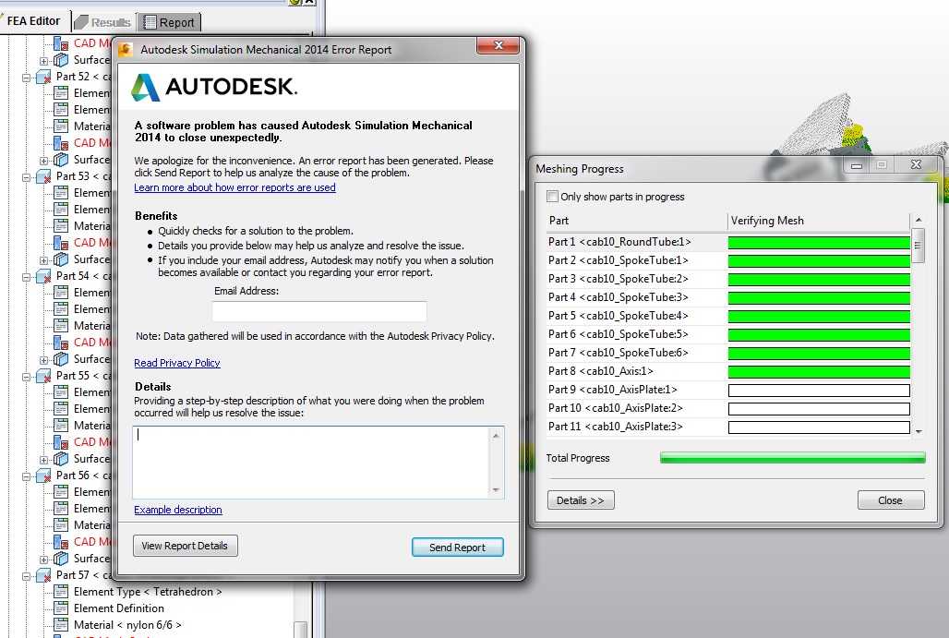The height and width of the screenshot is (638, 949).
Task: Click the CAD Mesh icon under Part 54
Action: click(61, 343)
